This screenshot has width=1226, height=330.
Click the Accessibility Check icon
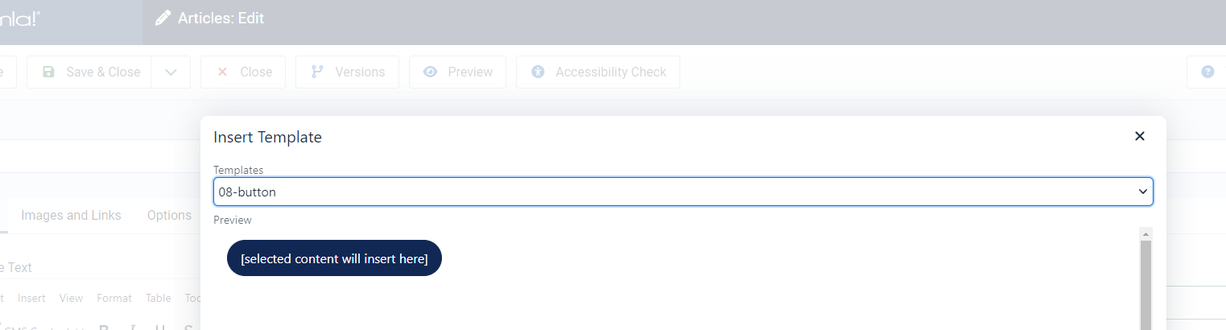(539, 72)
